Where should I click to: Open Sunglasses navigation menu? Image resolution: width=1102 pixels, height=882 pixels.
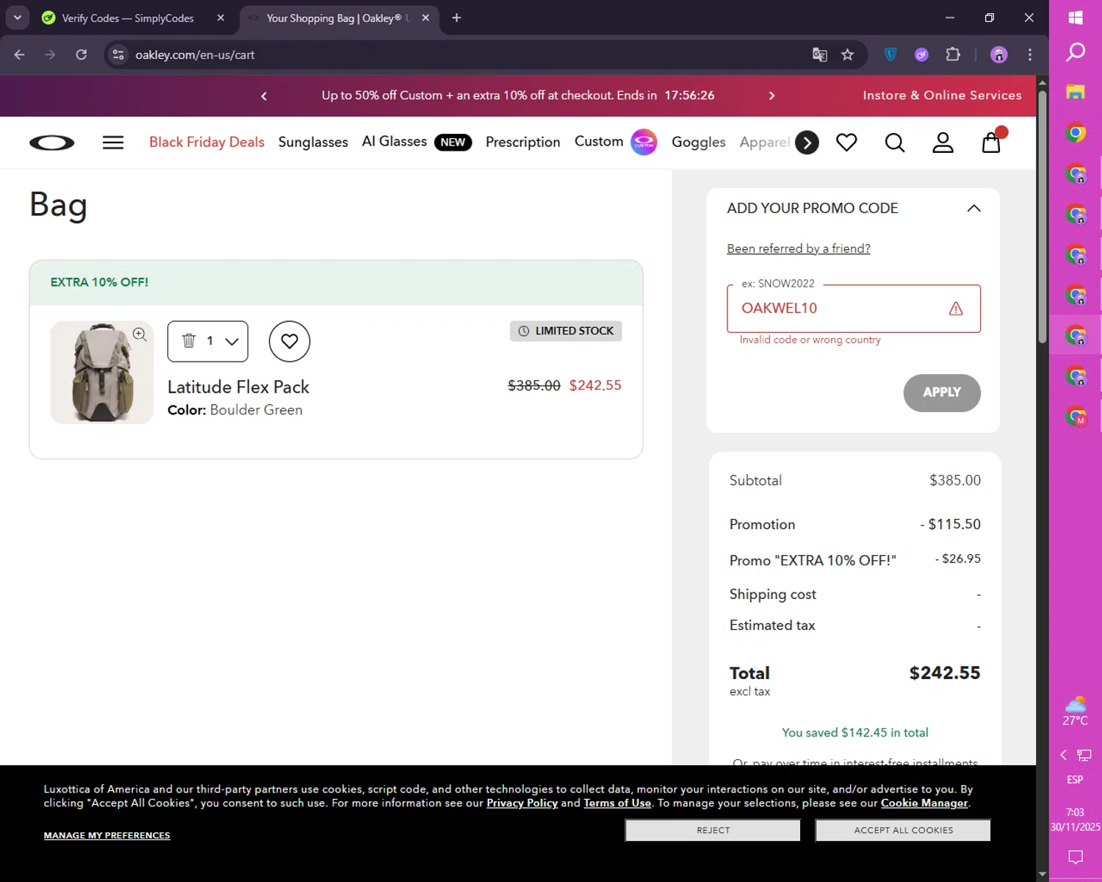(313, 143)
